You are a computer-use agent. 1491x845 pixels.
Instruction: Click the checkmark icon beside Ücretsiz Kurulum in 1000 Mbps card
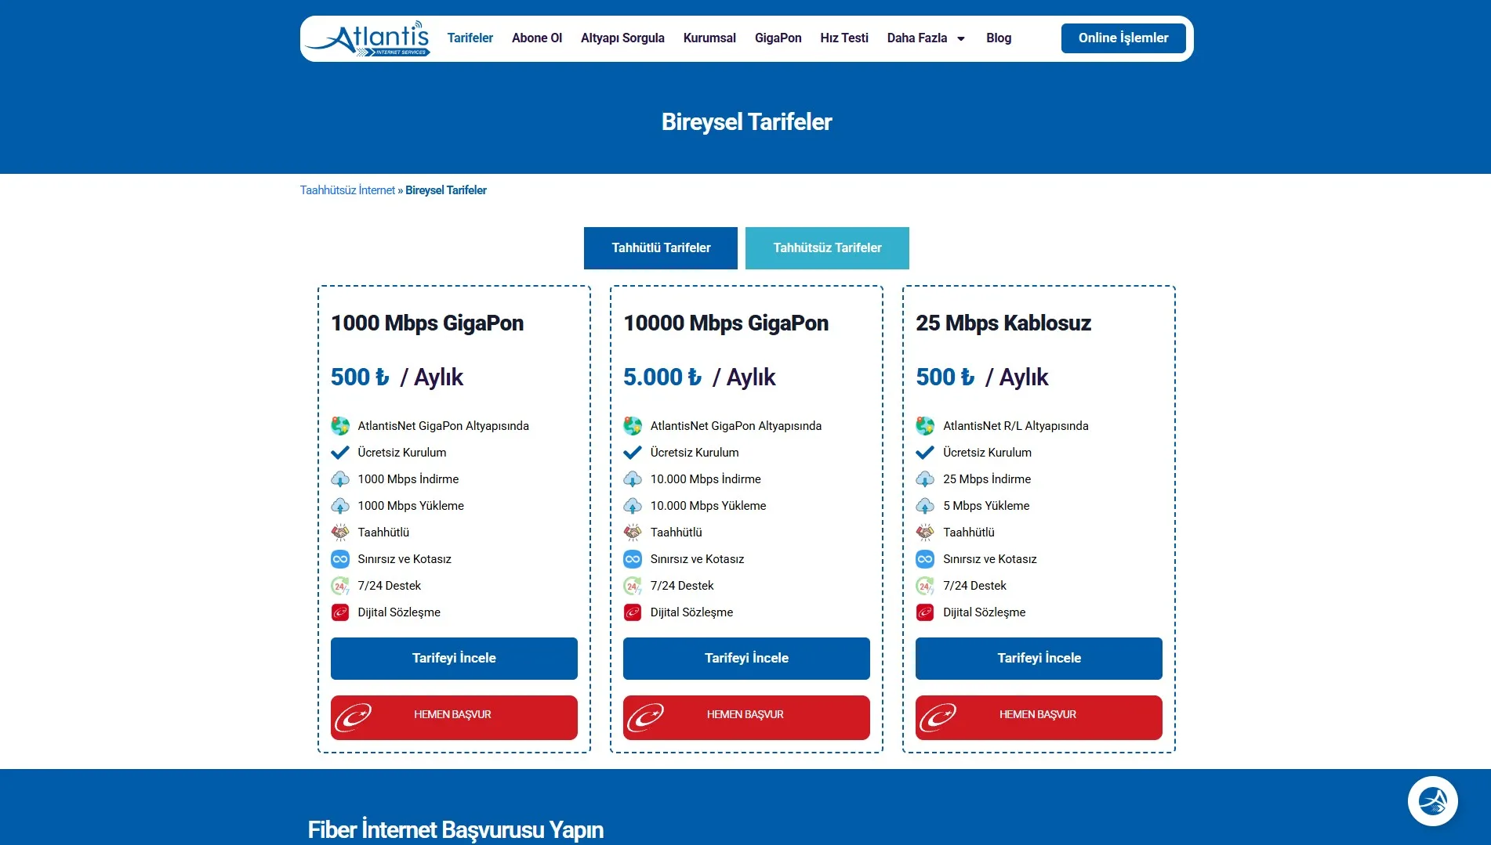point(340,453)
